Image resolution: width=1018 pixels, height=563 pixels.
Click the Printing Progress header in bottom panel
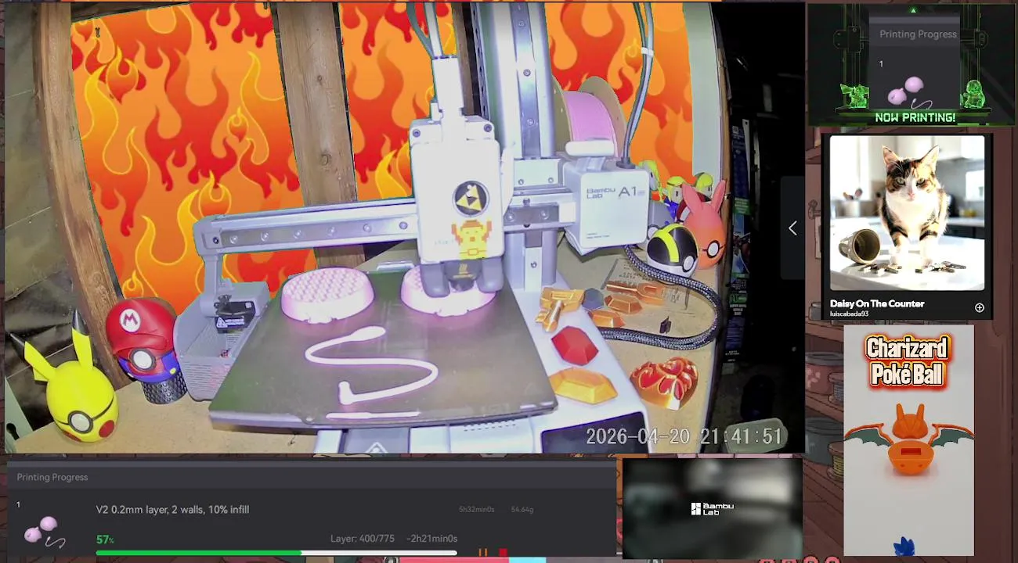52,477
